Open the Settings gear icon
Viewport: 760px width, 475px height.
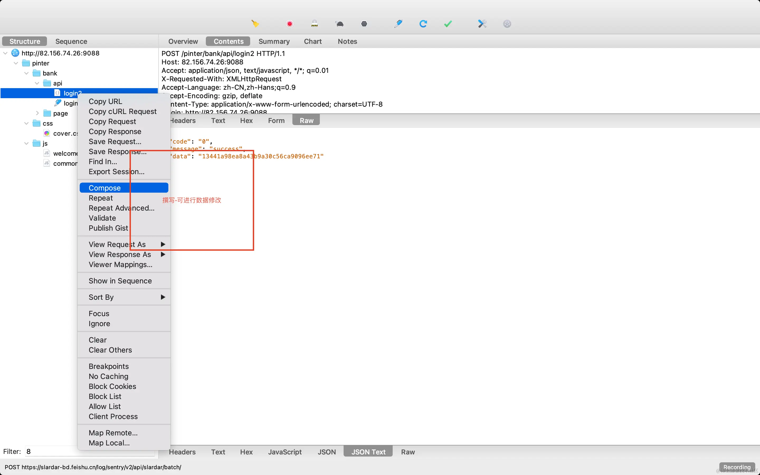(x=507, y=24)
